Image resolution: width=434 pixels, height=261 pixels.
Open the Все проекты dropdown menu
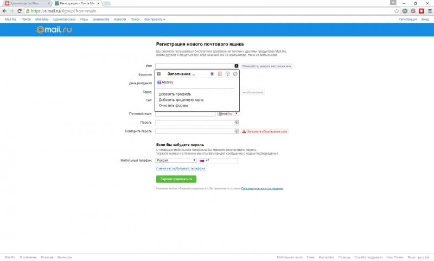(x=155, y=20)
